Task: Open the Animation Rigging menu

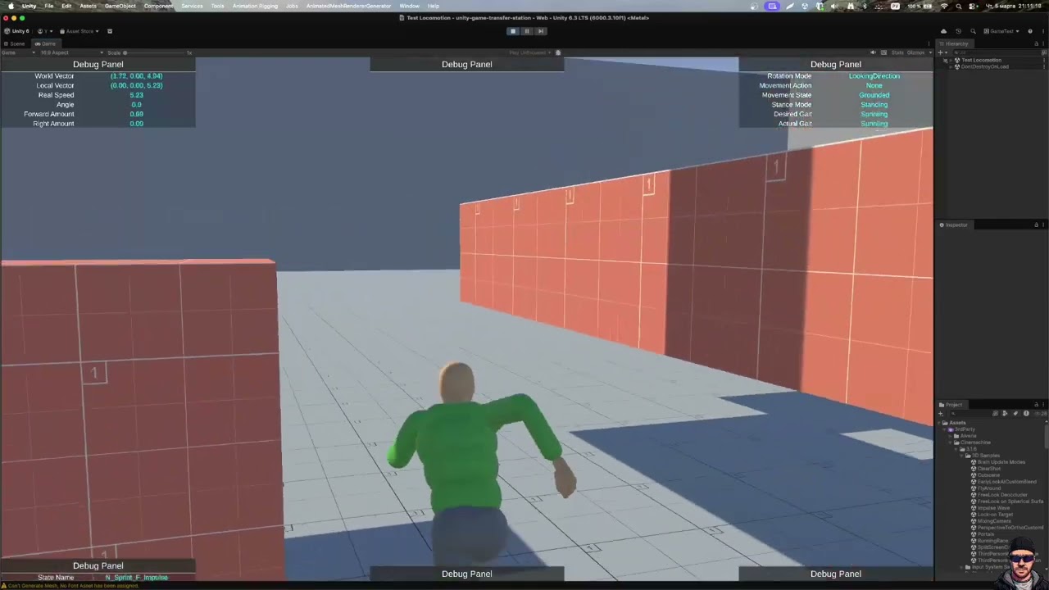Action: (x=255, y=6)
